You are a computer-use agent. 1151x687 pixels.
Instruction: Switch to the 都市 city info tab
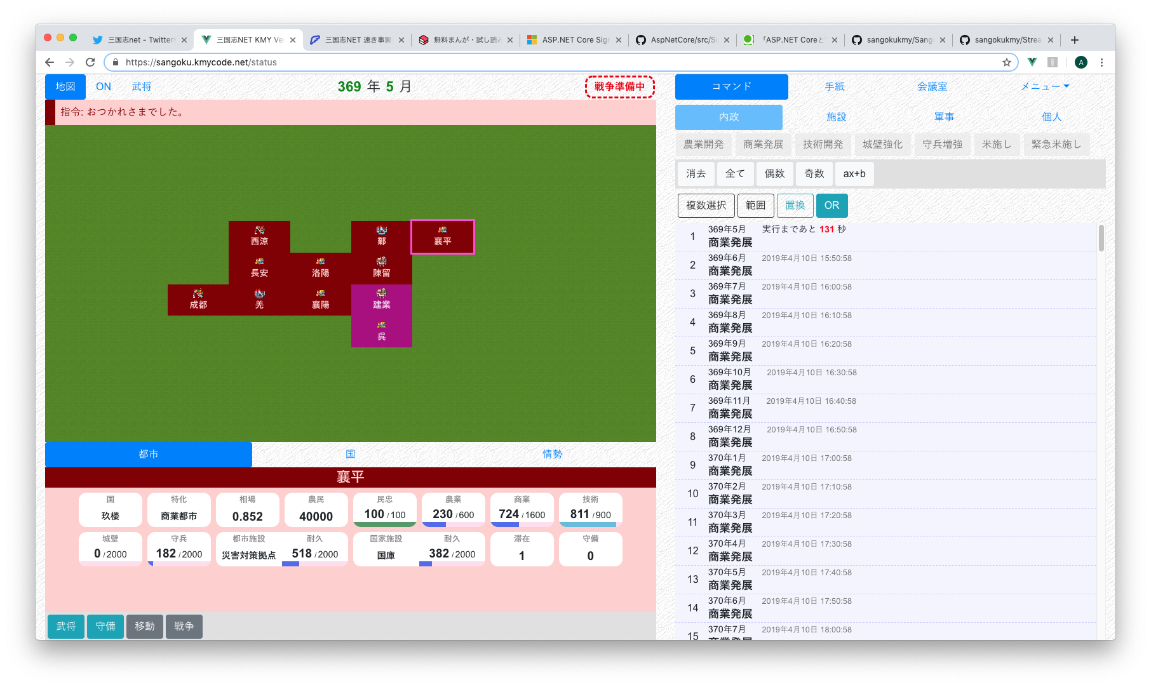click(149, 454)
